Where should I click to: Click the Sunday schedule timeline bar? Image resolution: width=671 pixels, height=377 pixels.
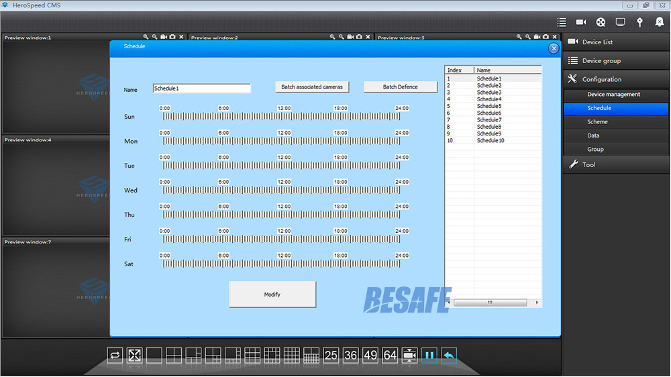pos(281,117)
